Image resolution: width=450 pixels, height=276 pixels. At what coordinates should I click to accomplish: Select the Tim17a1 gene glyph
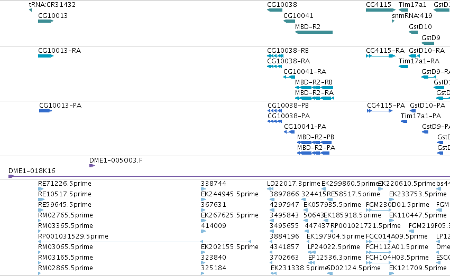click(403, 11)
